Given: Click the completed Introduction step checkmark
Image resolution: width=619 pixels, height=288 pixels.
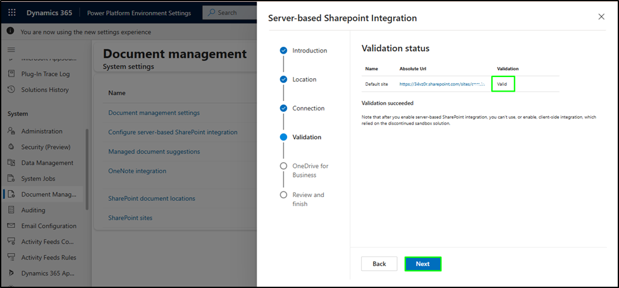Looking at the screenshot, I should (x=283, y=51).
